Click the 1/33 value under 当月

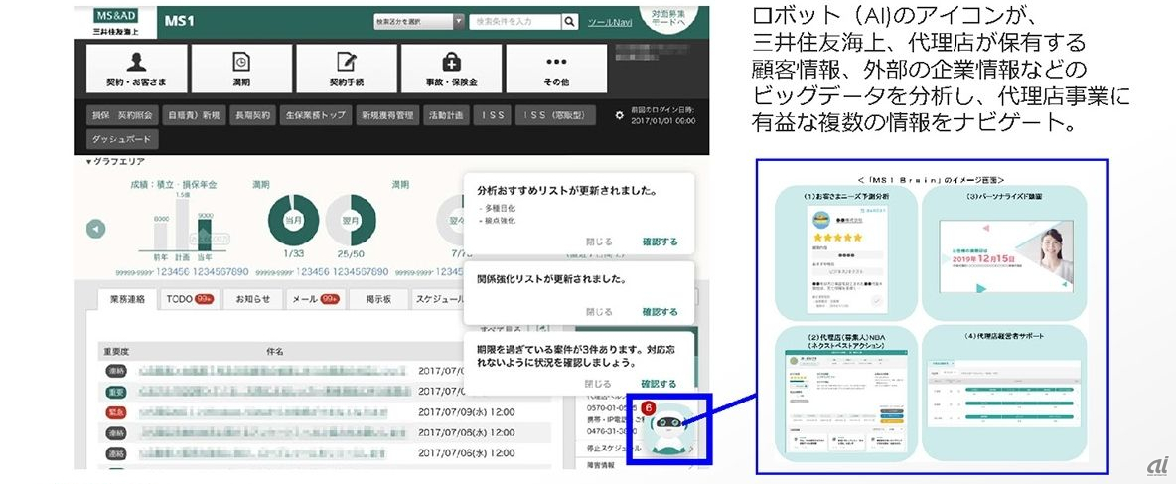tap(293, 254)
